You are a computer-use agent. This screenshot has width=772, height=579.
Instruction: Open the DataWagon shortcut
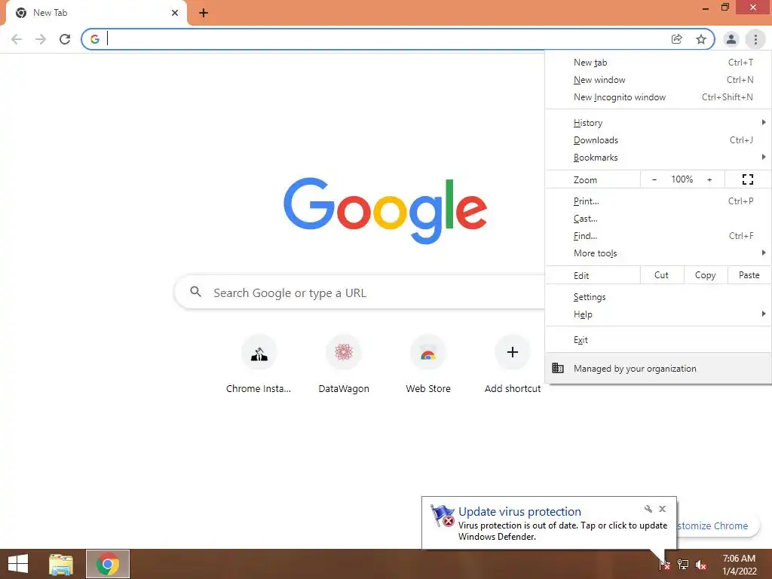(344, 364)
